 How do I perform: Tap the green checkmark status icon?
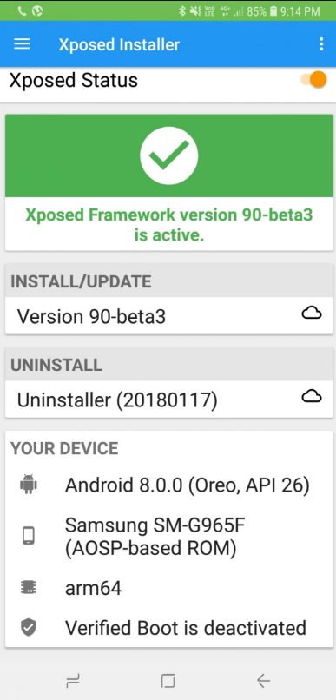(x=168, y=155)
